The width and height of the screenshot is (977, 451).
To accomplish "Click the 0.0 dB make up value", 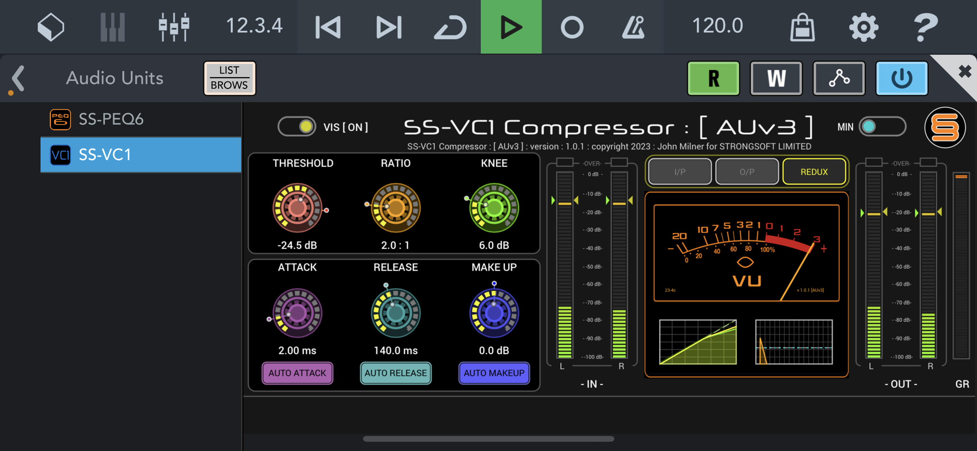I will (x=494, y=351).
